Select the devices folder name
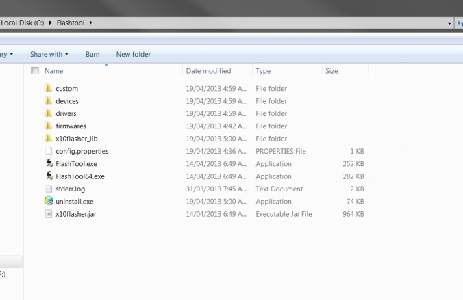 67,101
